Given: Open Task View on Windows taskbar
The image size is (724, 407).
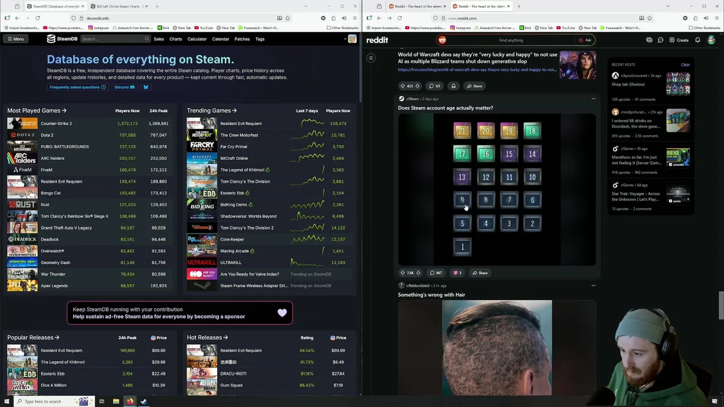Looking at the screenshot, I should point(102,401).
